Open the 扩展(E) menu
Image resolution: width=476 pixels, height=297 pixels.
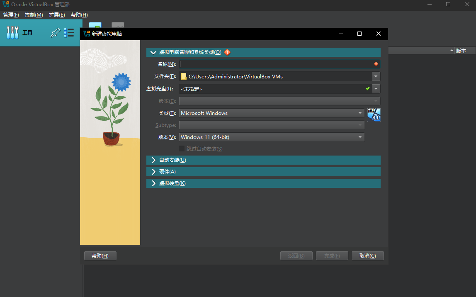coord(57,15)
